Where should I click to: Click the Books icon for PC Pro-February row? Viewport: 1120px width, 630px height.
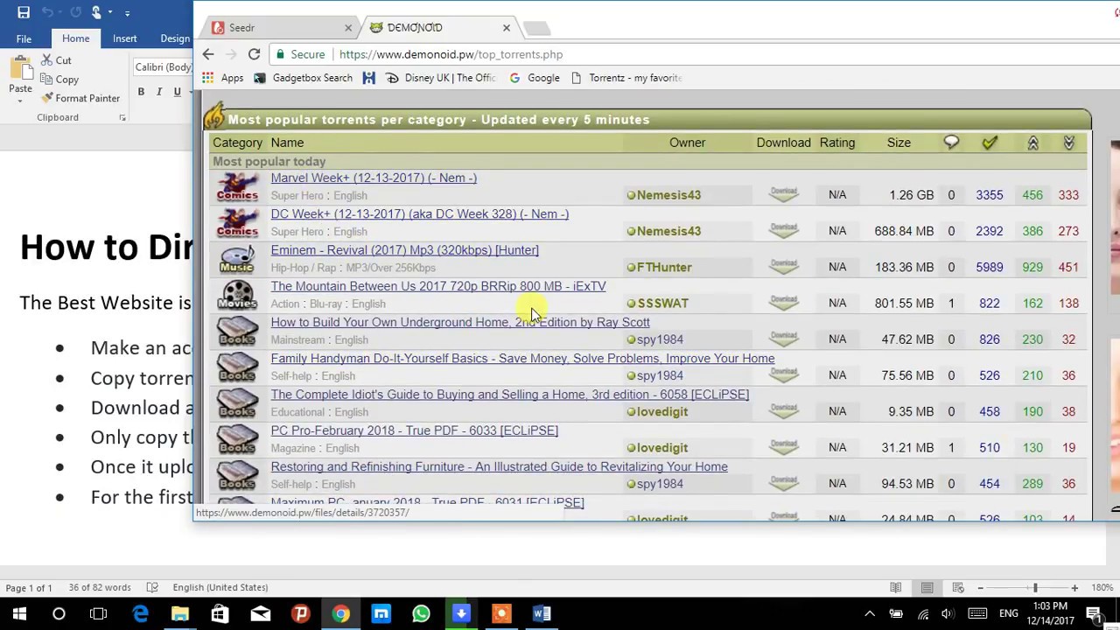pyautogui.click(x=237, y=439)
